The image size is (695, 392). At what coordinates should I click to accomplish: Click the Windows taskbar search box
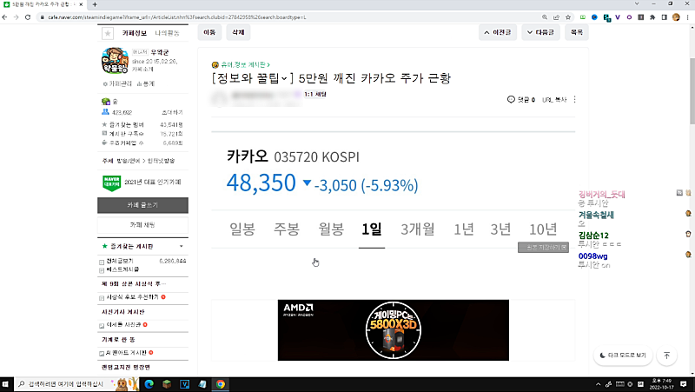click(x=77, y=384)
